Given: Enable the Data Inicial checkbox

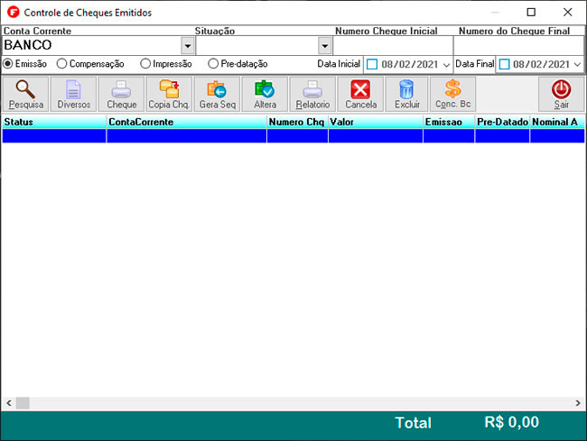Looking at the screenshot, I should (372, 65).
